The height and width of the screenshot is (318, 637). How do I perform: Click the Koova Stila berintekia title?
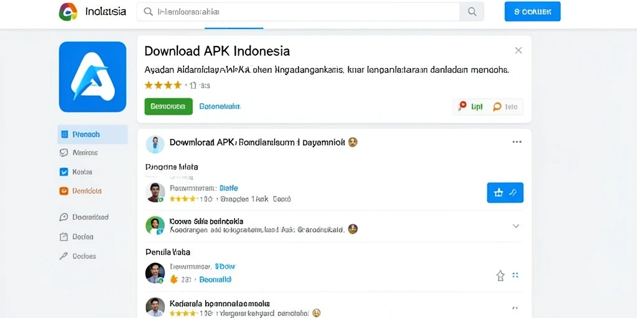click(207, 221)
